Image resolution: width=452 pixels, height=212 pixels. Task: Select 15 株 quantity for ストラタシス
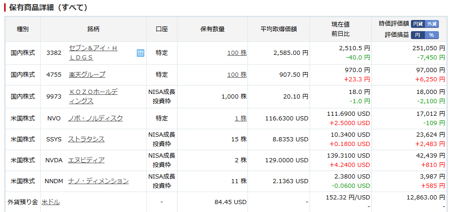[x=239, y=139]
